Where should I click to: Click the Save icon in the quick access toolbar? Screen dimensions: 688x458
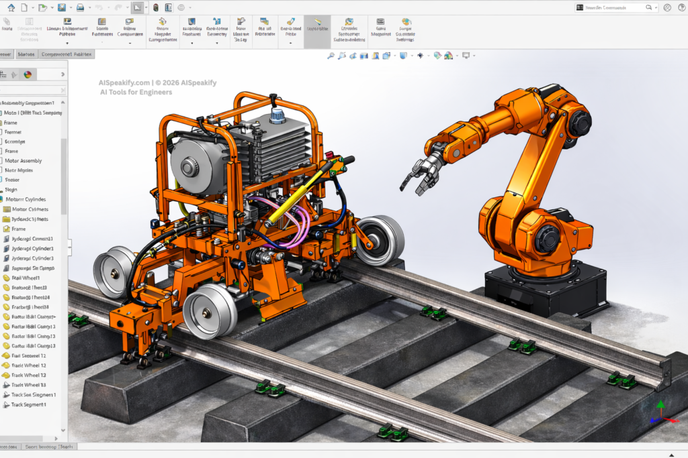pos(62,7)
